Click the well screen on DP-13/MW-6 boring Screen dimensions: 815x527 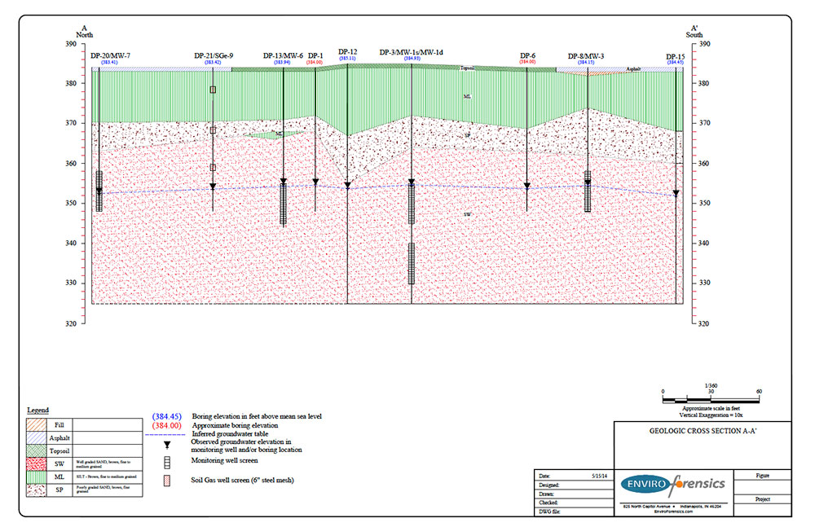[x=284, y=204]
